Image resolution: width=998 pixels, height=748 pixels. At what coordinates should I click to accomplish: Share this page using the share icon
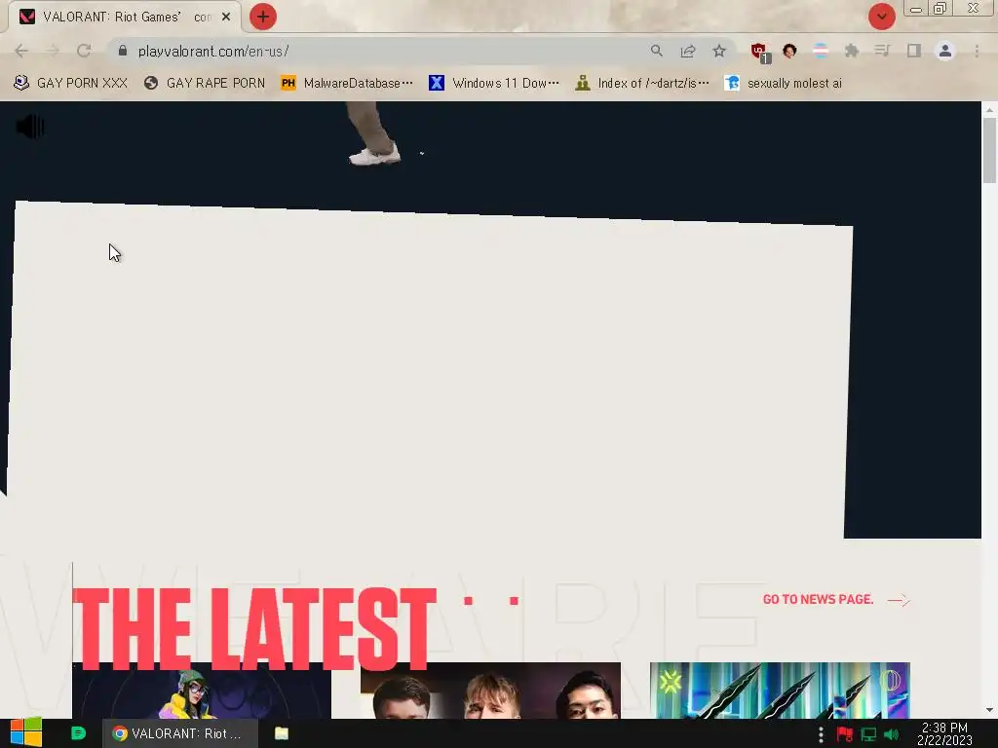click(x=688, y=51)
